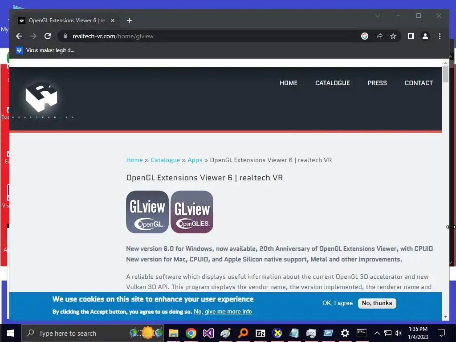The width and height of the screenshot is (456, 342).
Task: Click the network tray icon
Action: pyautogui.click(x=388, y=333)
